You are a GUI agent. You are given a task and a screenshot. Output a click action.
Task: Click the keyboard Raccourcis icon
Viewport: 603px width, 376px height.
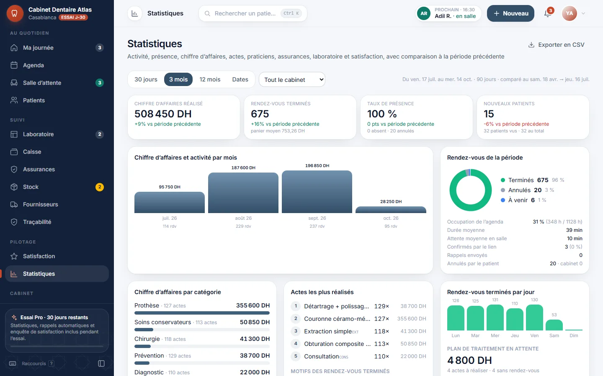(x=13, y=363)
